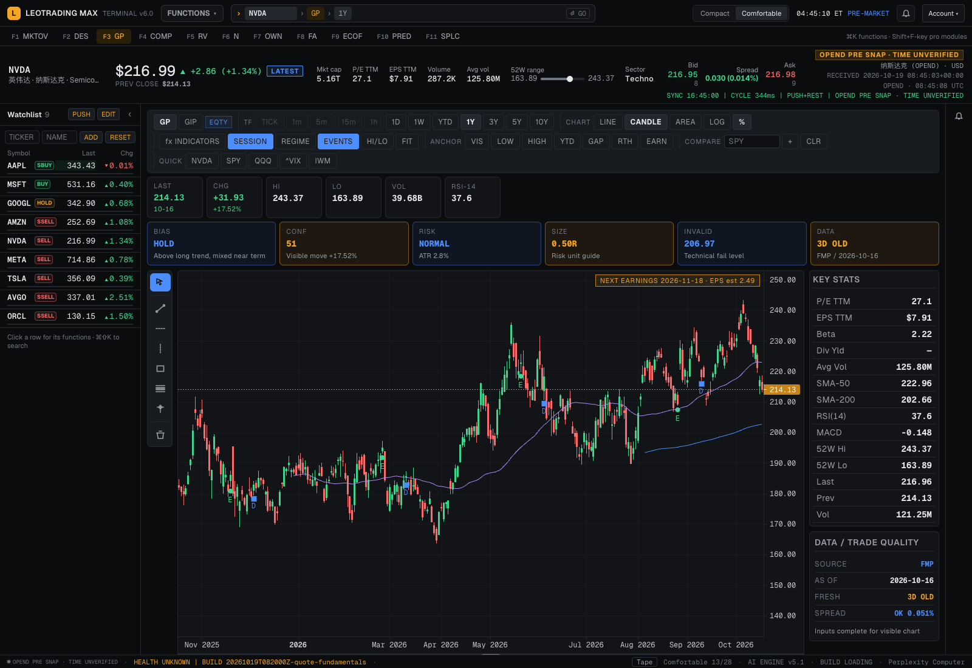972x668 pixels.
Task: Click the CLR compare button
Action: (813, 141)
